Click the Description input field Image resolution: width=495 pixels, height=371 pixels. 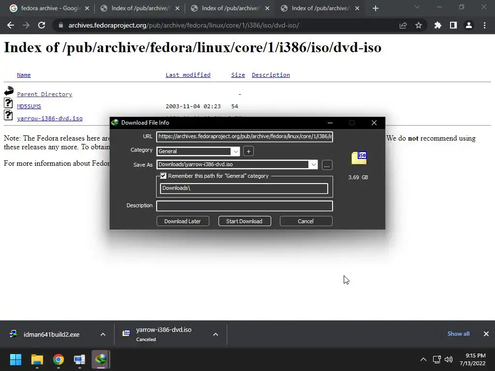click(x=245, y=206)
